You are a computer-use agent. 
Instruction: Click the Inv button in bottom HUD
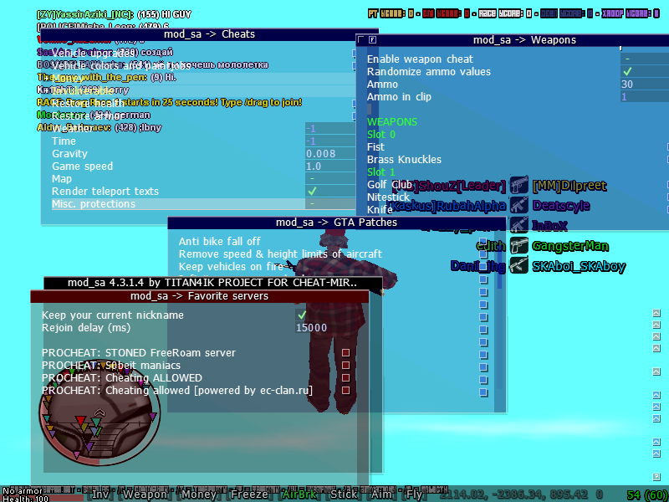coord(101,494)
